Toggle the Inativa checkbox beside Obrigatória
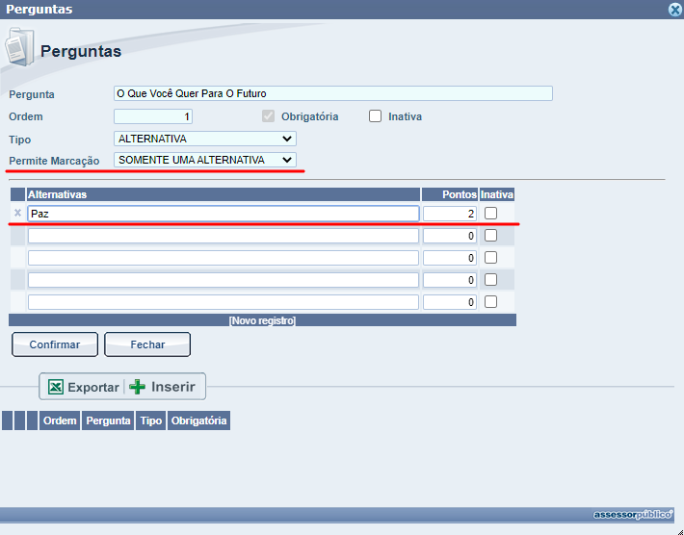 point(376,116)
